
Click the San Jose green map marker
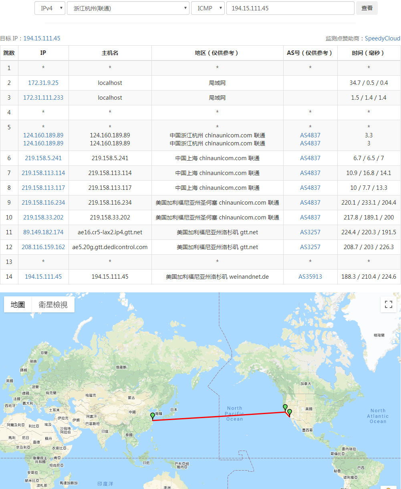[x=285, y=408]
